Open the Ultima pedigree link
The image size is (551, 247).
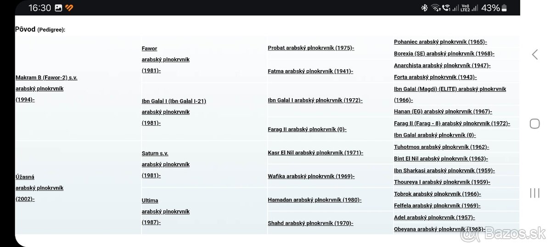tap(150, 201)
